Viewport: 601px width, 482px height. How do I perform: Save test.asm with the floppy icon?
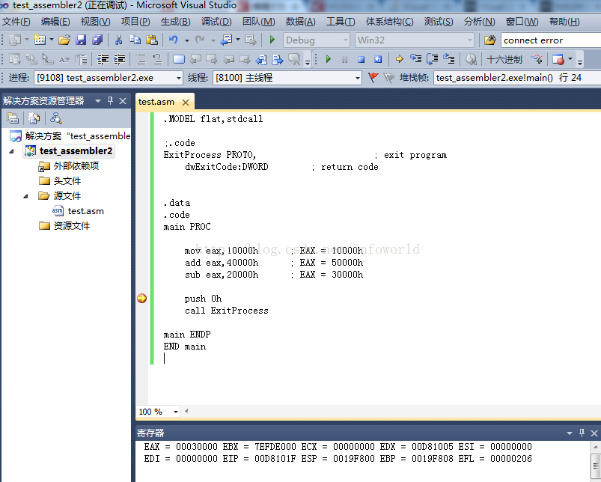point(81,40)
